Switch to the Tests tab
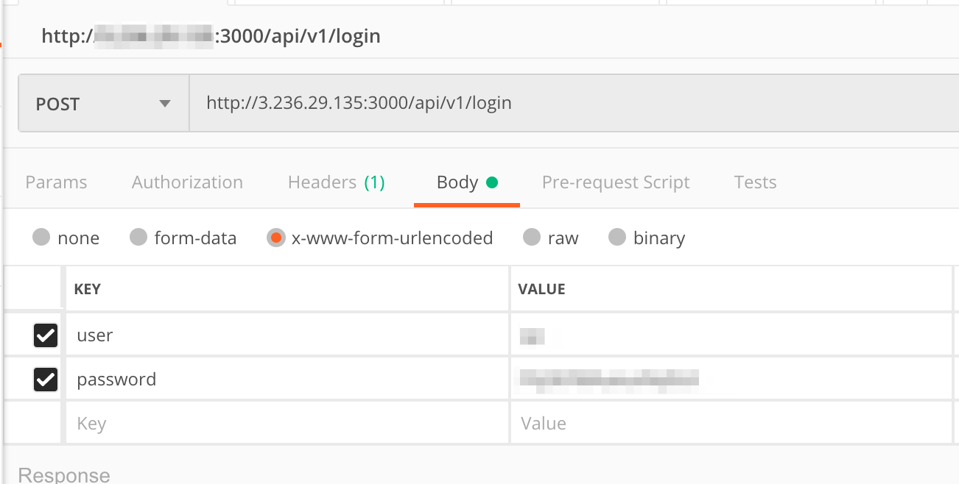Image resolution: width=959 pixels, height=484 pixels. 755,182
